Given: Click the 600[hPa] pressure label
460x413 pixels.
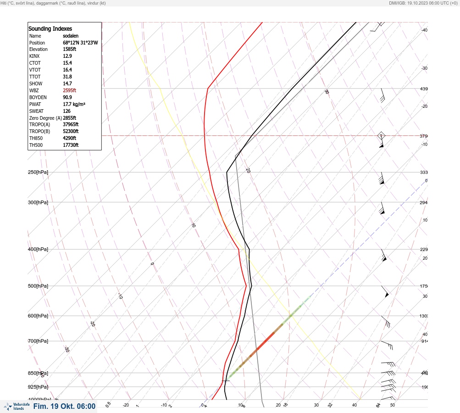Looking at the screenshot, I should [38, 316].
